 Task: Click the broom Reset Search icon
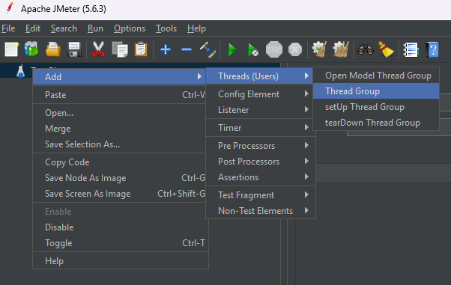(387, 49)
